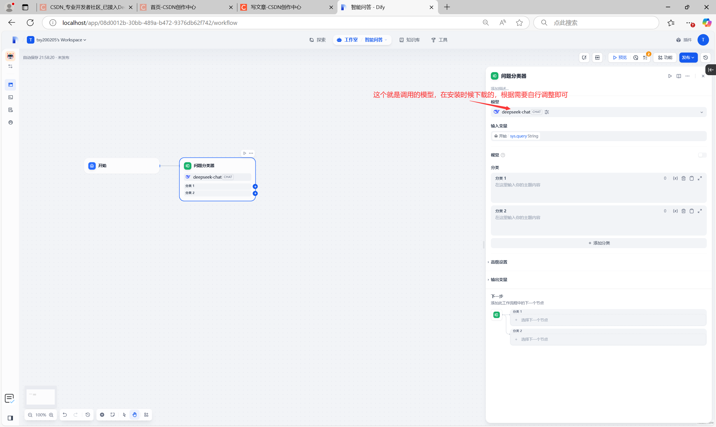Click the undo icon in bottom toolbar

(x=65, y=415)
